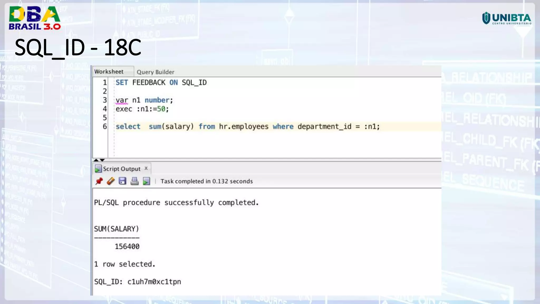The width and height of the screenshot is (540, 304).
Task: Place cursor on SET FEEDBACK ON SQL_ID line
Action: point(161,83)
